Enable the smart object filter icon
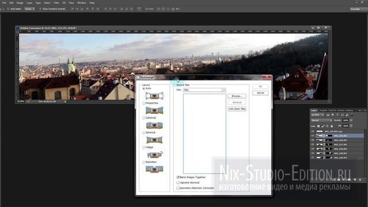Image resolution: width=368 pixels, height=207 pixels. click(347, 115)
